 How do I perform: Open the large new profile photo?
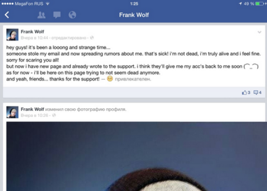click(136, 156)
